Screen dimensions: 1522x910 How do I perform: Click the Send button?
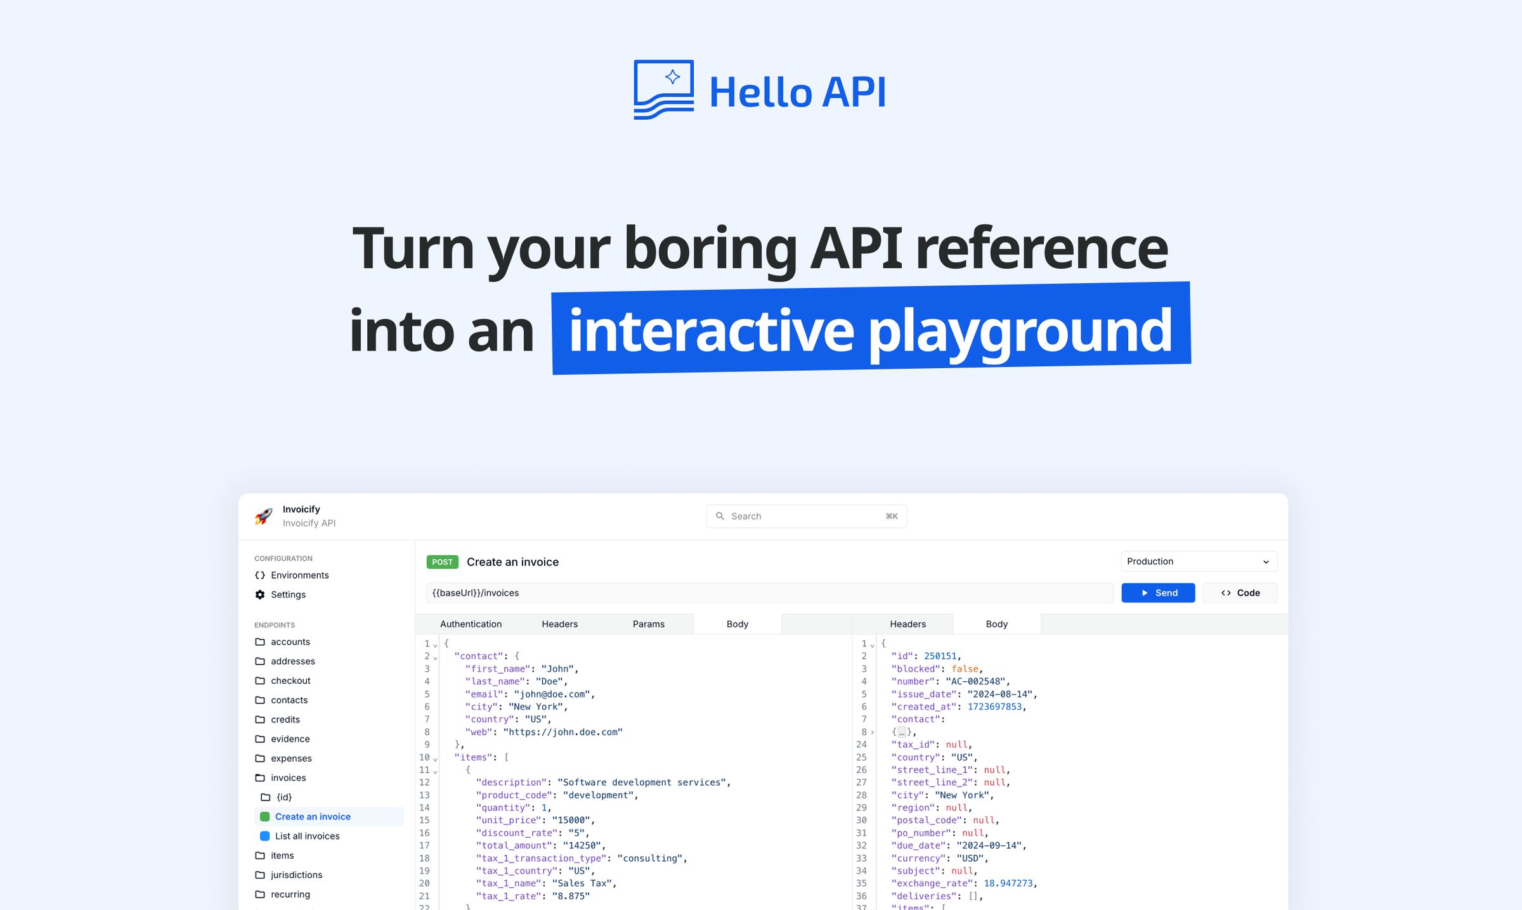[1158, 593]
